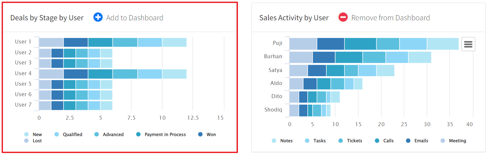Image resolution: width=488 pixels, height=154 pixels.
Task: Open the chart hamburger context menu
Action: click(468, 44)
